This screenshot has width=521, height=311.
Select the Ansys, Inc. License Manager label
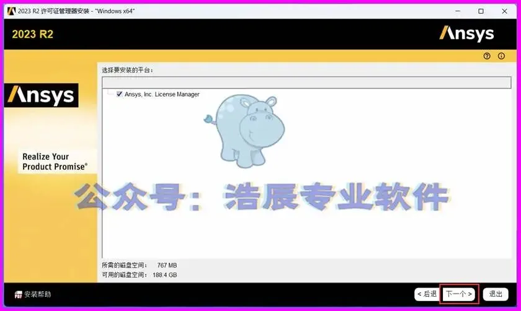pos(162,94)
